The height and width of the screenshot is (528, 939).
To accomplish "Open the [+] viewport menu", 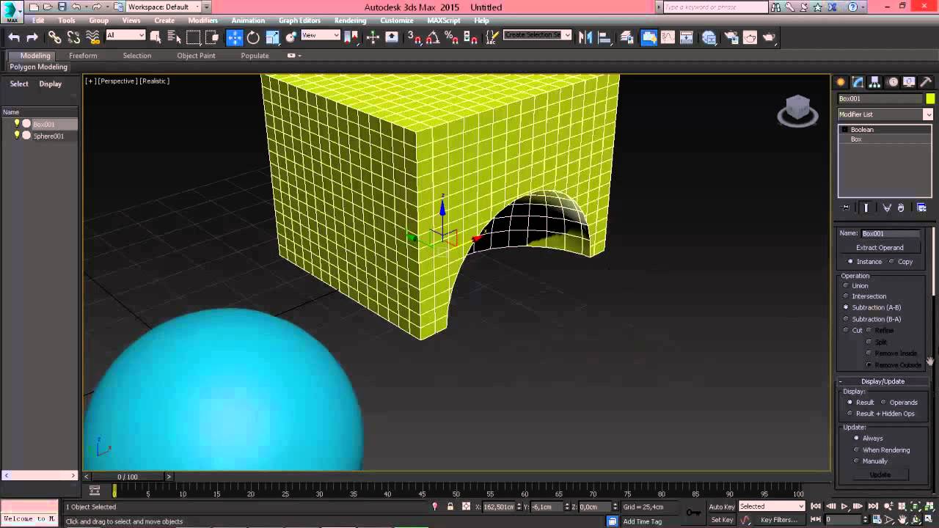I will (x=90, y=81).
